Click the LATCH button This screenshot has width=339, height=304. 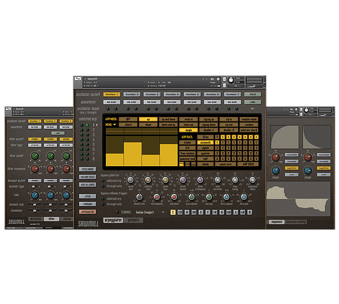coord(88,196)
